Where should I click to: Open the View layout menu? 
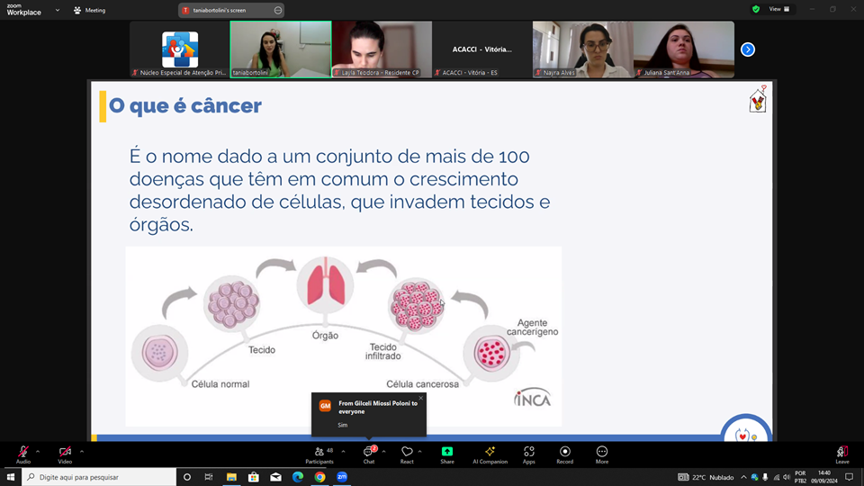click(x=779, y=9)
